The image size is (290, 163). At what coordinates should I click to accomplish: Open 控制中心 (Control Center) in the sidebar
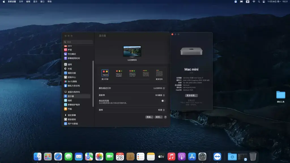point(77,77)
